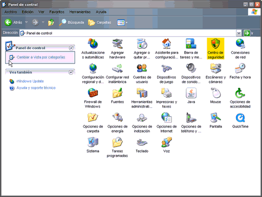
Task: Click Cambiar a vista por categorías link
Action: pyautogui.click(x=41, y=57)
